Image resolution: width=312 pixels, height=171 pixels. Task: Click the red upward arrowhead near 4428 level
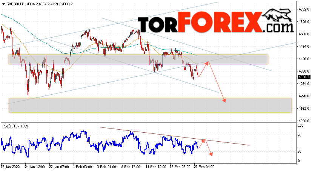point(207,63)
